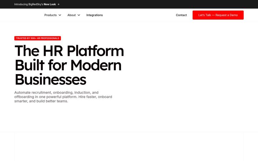Click the heading line Built for Modern
The width and height of the screenshot is (258, 161).
point(68,65)
